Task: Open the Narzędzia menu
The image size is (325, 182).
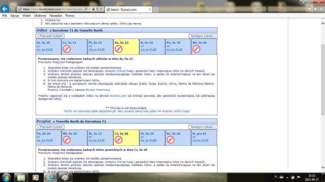Action: coord(56,15)
